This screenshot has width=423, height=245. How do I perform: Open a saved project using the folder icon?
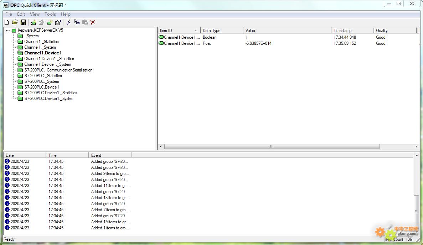pos(15,22)
